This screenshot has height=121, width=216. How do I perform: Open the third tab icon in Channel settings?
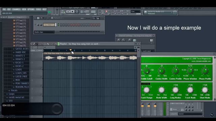coord(129,40)
